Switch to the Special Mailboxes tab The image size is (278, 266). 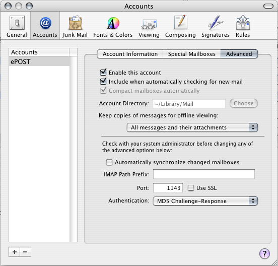[192, 54]
